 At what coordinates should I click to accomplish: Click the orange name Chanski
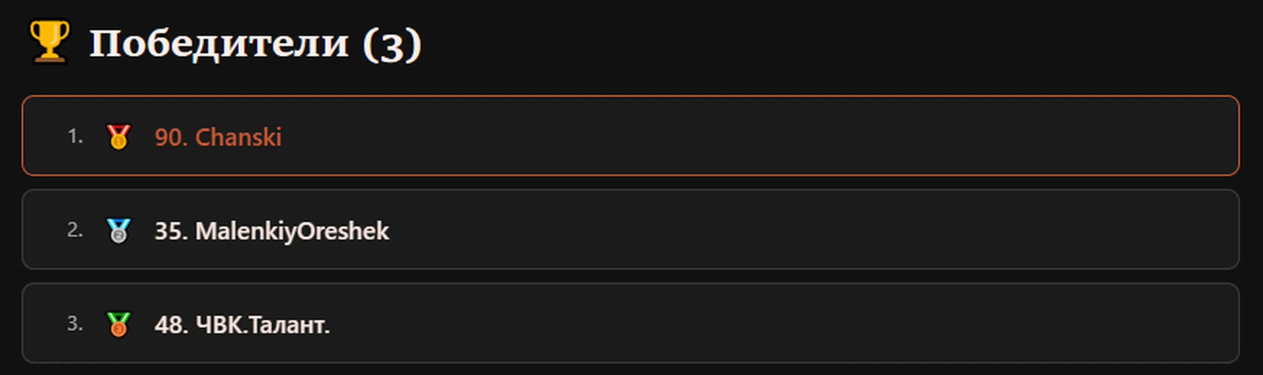click(x=238, y=137)
